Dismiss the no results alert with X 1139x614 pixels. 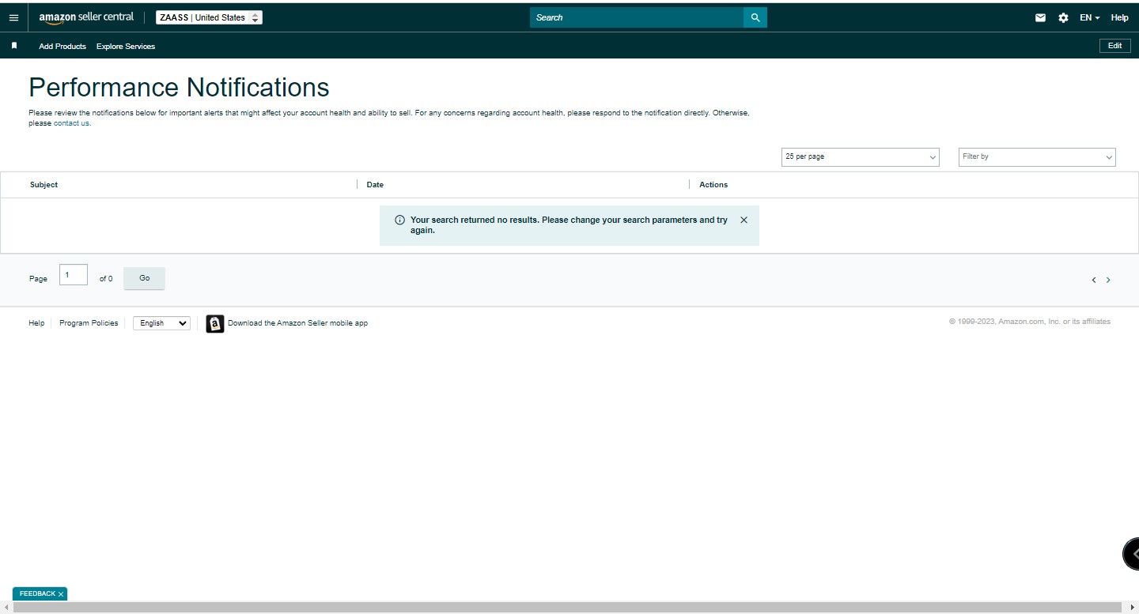tap(744, 220)
